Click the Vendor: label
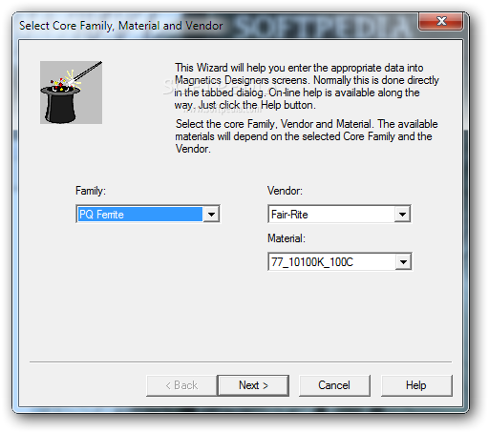 pos(285,191)
